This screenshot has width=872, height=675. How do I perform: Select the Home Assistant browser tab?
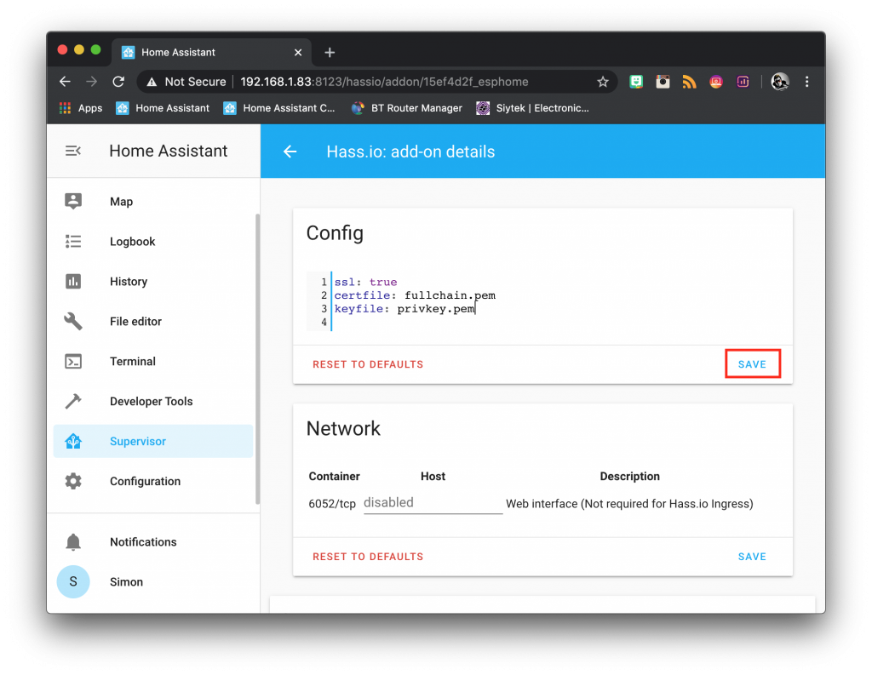pyautogui.click(x=211, y=52)
